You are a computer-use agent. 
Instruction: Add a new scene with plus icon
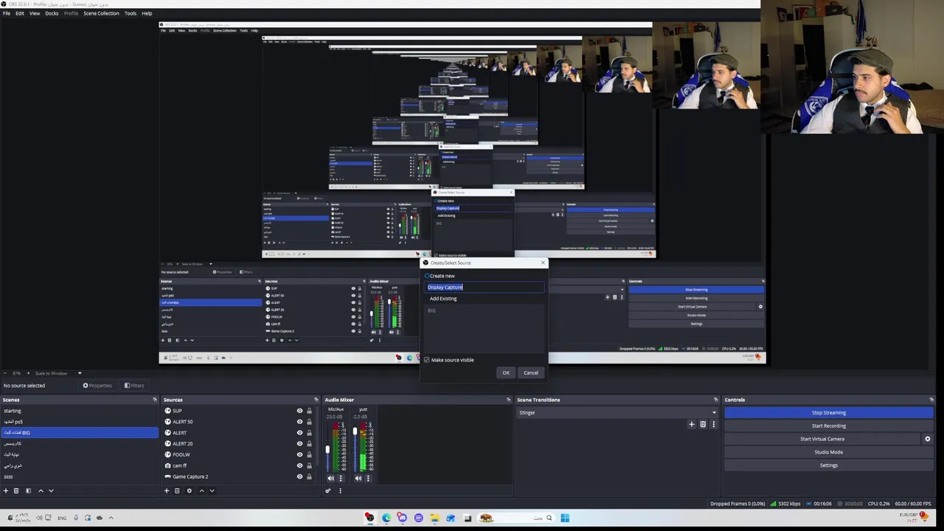coord(6,490)
